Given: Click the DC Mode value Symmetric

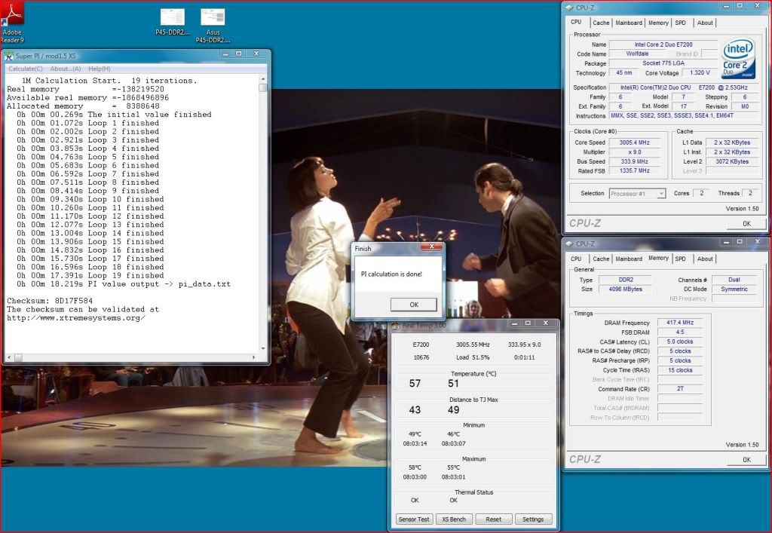Looking at the screenshot, I should [734, 289].
